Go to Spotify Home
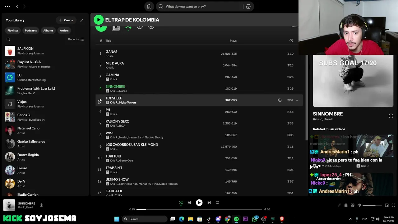 pos(149,6)
